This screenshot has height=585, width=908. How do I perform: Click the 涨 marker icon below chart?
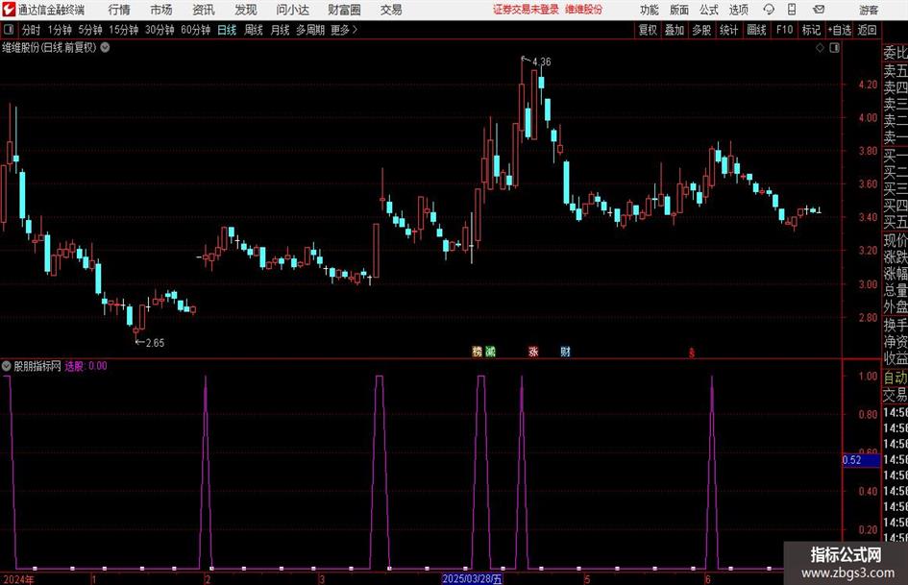(x=533, y=351)
